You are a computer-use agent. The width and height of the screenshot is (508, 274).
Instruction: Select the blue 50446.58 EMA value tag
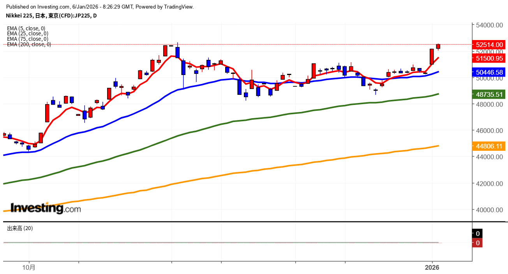point(489,72)
